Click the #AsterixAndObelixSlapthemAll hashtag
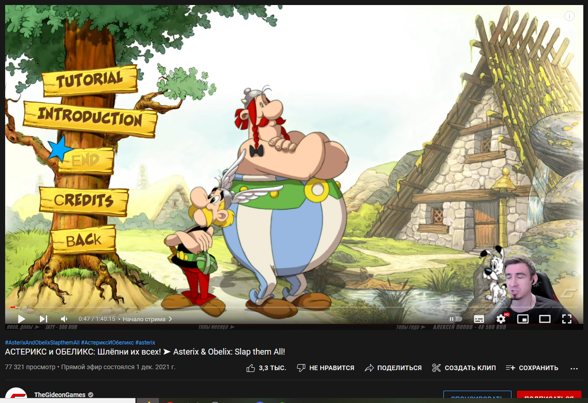 coord(42,343)
